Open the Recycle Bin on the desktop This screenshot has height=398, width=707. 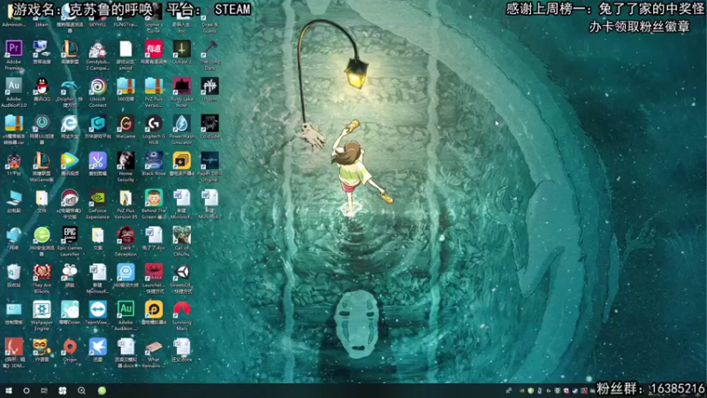14,272
